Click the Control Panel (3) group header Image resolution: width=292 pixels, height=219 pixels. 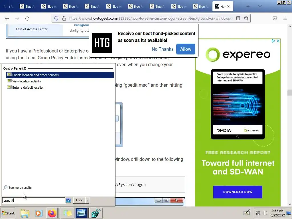pyautogui.click(x=15, y=68)
